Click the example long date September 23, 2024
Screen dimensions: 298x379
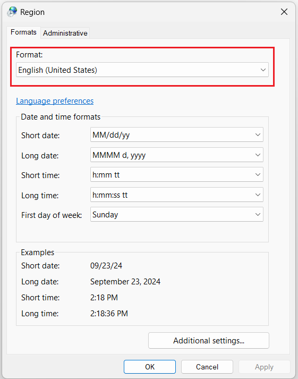125,282
